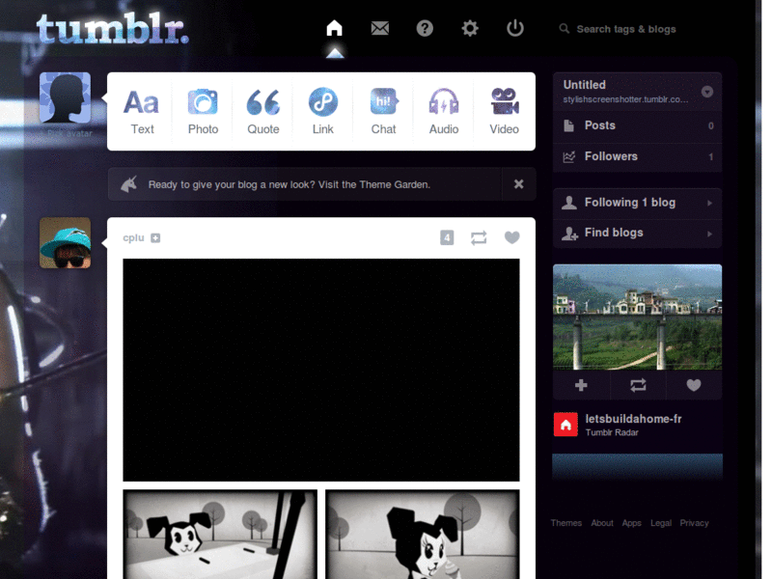Create a new Audio post
The width and height of the screenshot is (772, 579).
click(444, 111)
